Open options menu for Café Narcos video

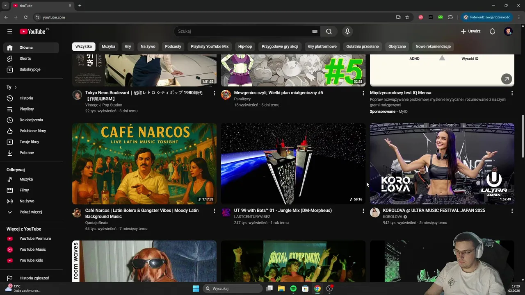[x=214, y=211]
